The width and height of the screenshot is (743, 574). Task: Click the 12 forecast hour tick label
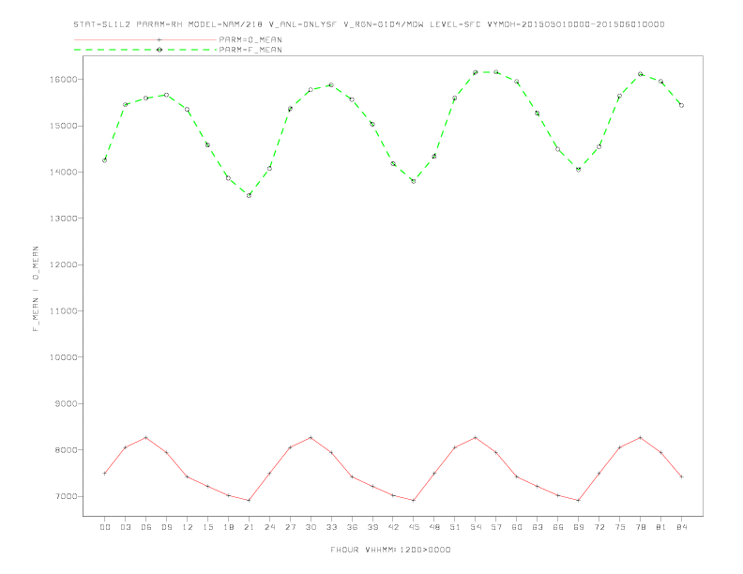[x=188, y=527]
